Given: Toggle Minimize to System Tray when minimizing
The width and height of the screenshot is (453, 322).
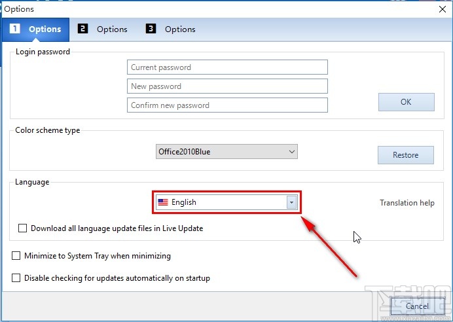Looking at the screenshot, I should tap(16, 256).
